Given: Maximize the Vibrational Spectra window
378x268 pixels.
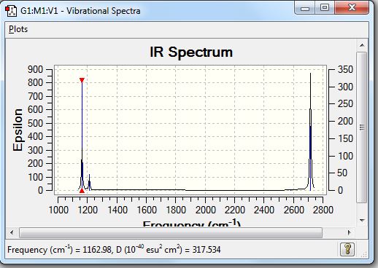Looking at the screenshot, I should tap(325, 8).
